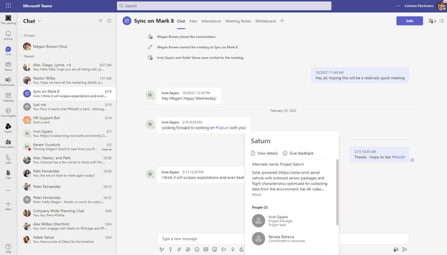Open Communities in the sidebar
Screen dimensions: 447x255
pos(8,82)
